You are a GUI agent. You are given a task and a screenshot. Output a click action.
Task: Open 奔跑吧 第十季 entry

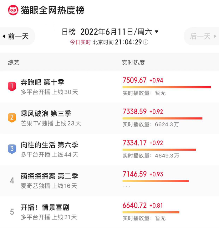pyautogui.click(x=43, y=82)
